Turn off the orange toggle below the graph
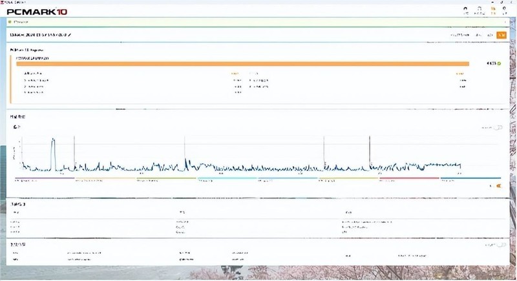The width and height of the screenshot is (517, 281). (x=498, y=185)
